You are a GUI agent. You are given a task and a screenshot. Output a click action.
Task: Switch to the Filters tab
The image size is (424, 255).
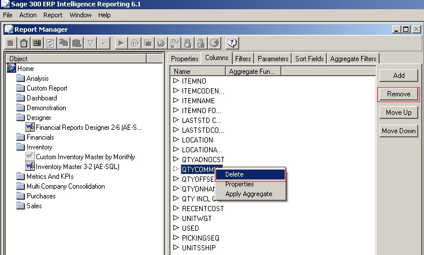pos(243,59)
